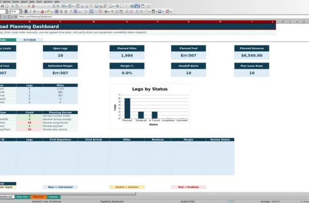Open the Tools menu

[x=39, y=1]
